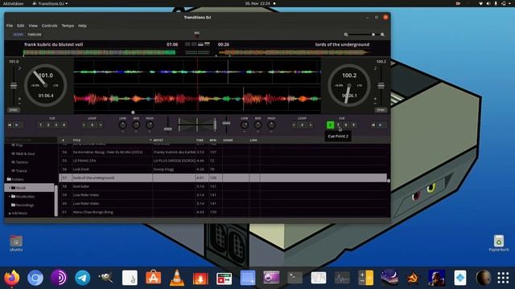Trigger right deck cue point 4
Viewport: 515px width, 289px height.
354,125
